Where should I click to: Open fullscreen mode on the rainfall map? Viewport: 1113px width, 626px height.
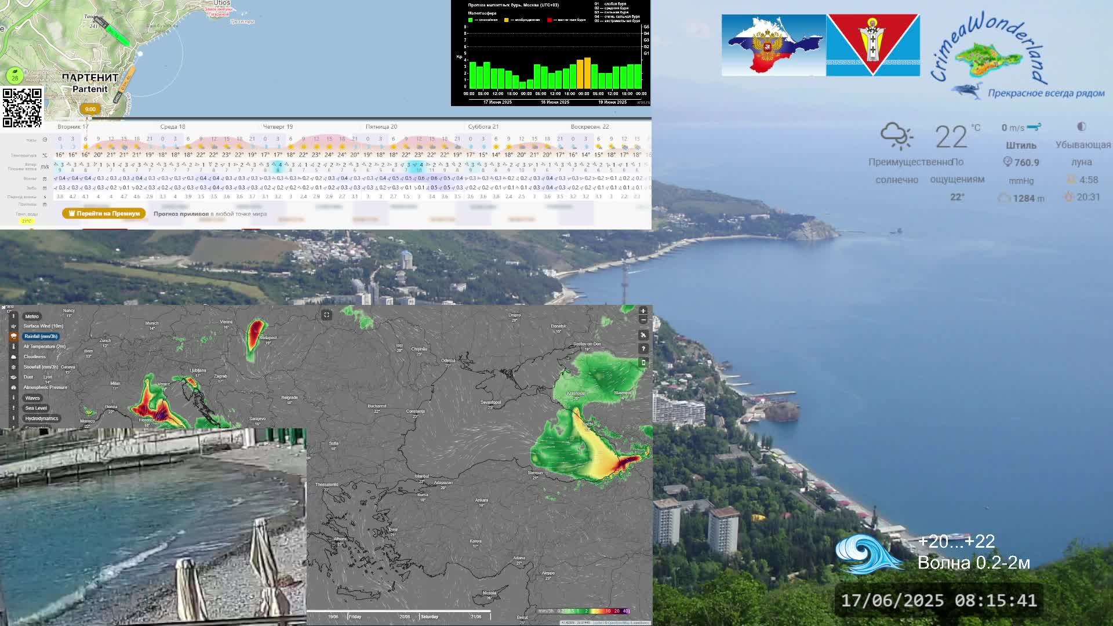click(326, 315)
